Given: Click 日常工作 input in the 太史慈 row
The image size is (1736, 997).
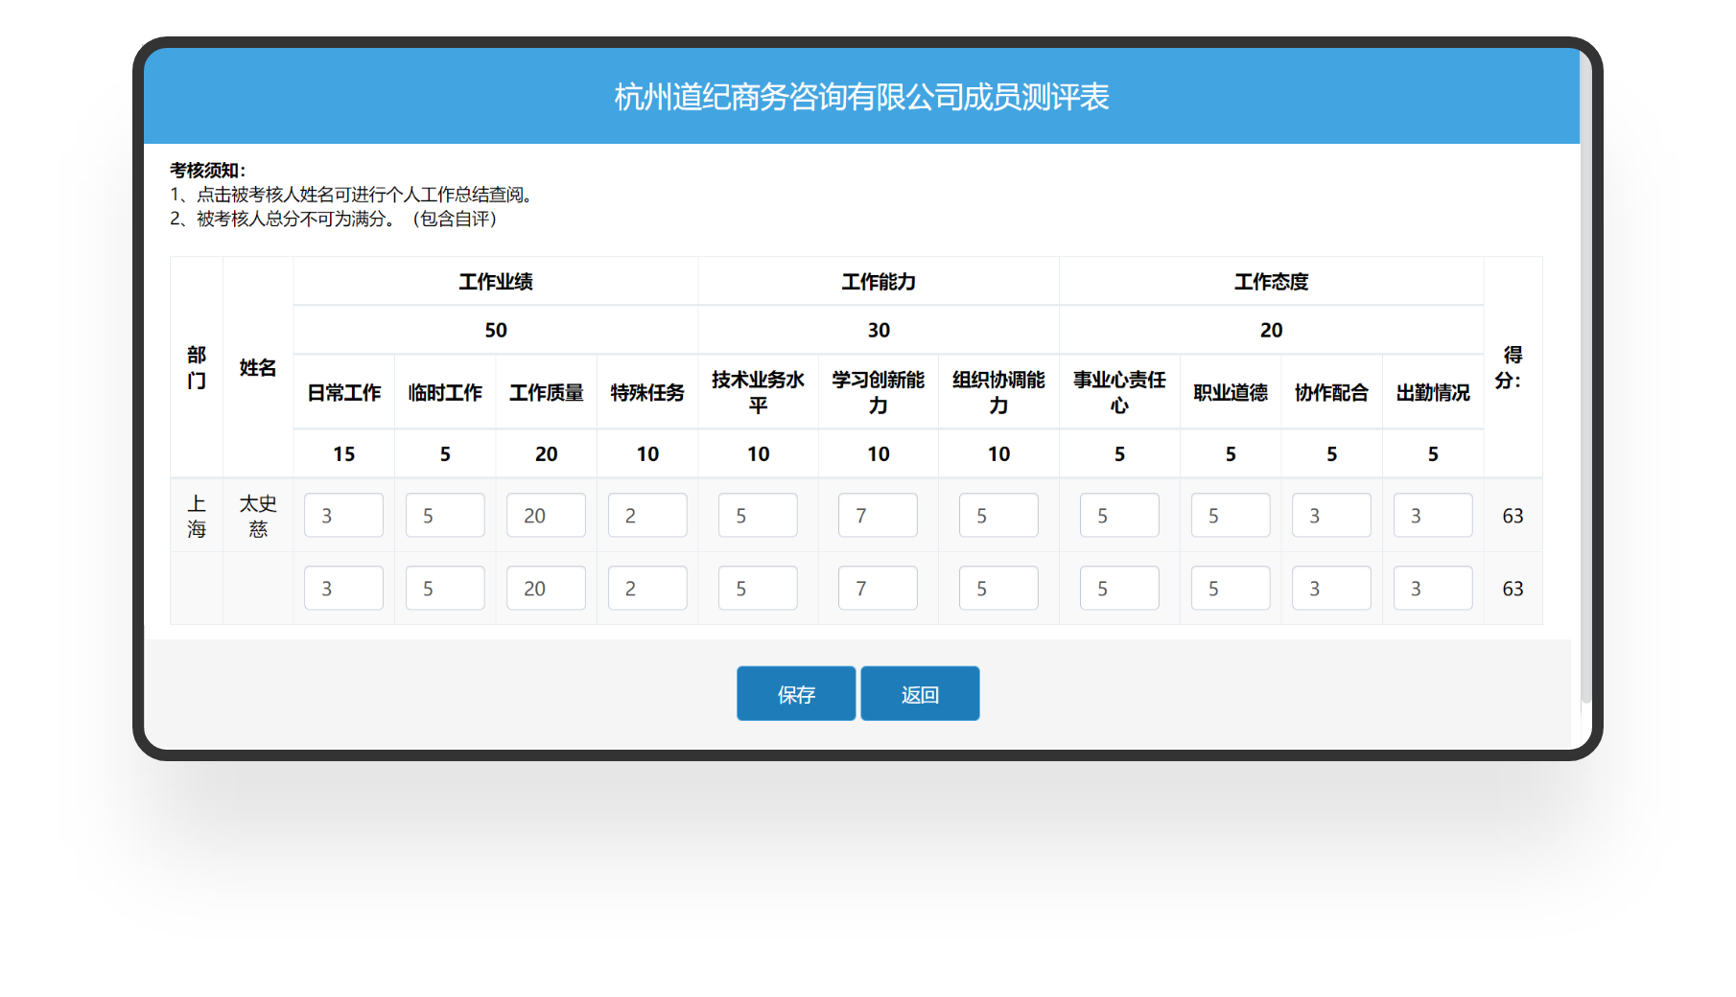Looking at the screenshot, I should pos(343,516).
